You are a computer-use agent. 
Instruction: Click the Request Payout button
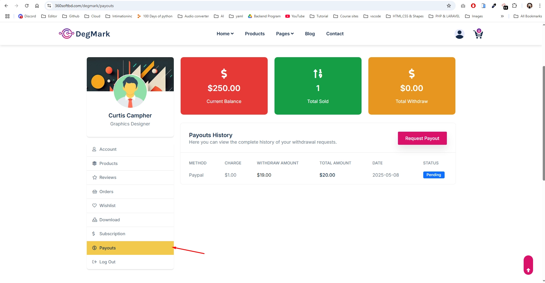422,138
